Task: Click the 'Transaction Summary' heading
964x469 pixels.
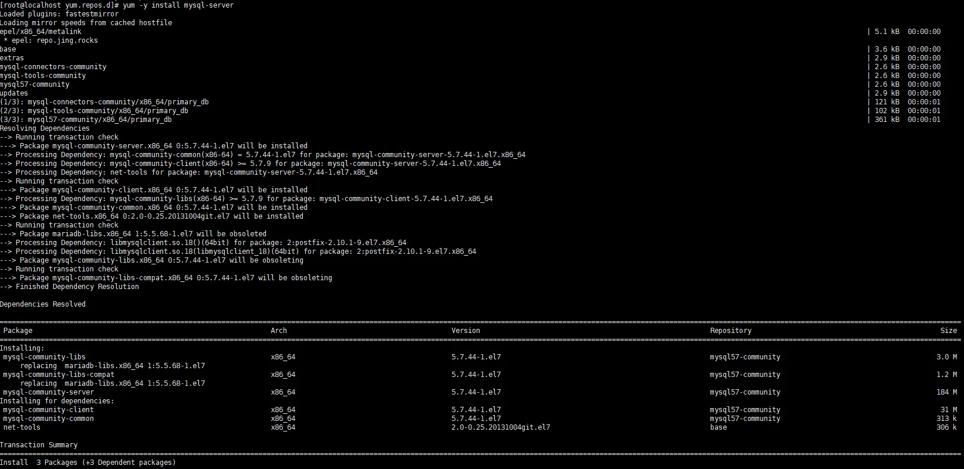Action: (x=39, y=445)
